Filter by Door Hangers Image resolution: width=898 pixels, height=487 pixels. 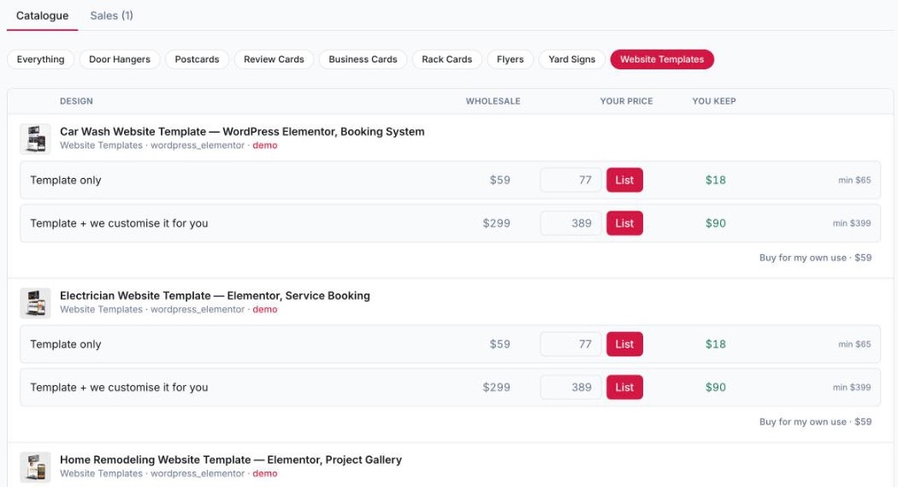120,59
